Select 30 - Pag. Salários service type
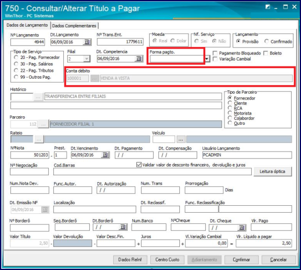301x270 pixels. click(16, 64)
